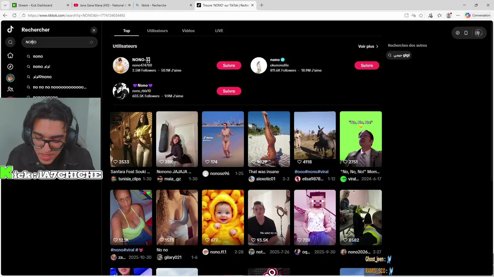Open the Home feed icon
Image resolution: width=494 pixels, height=277 pixels.
(x=10, y=55)
